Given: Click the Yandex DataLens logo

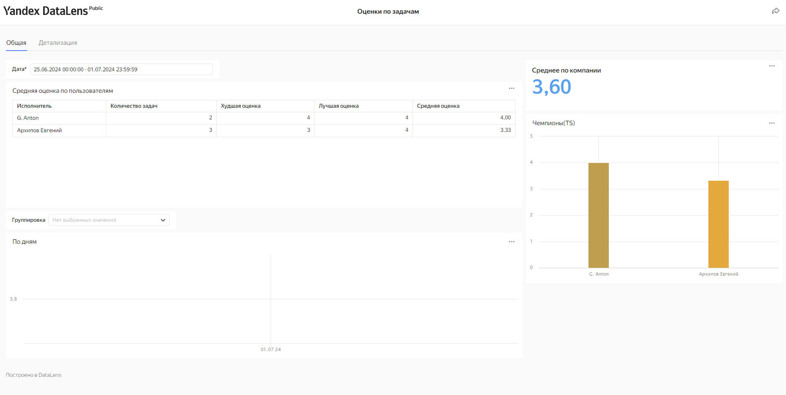Looking at the screenshot, I should [x=46, y=11].
